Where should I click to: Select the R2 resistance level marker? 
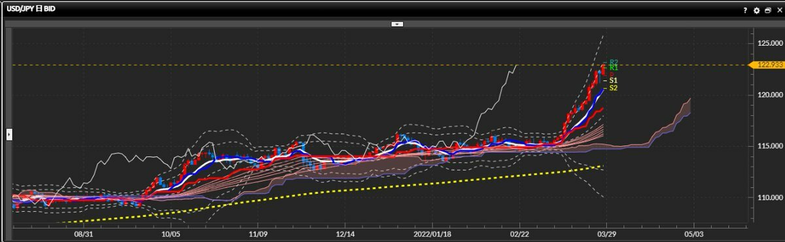tap(614, 63)
